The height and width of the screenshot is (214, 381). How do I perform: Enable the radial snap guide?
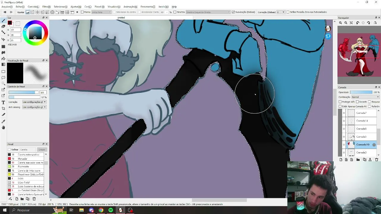47,12
